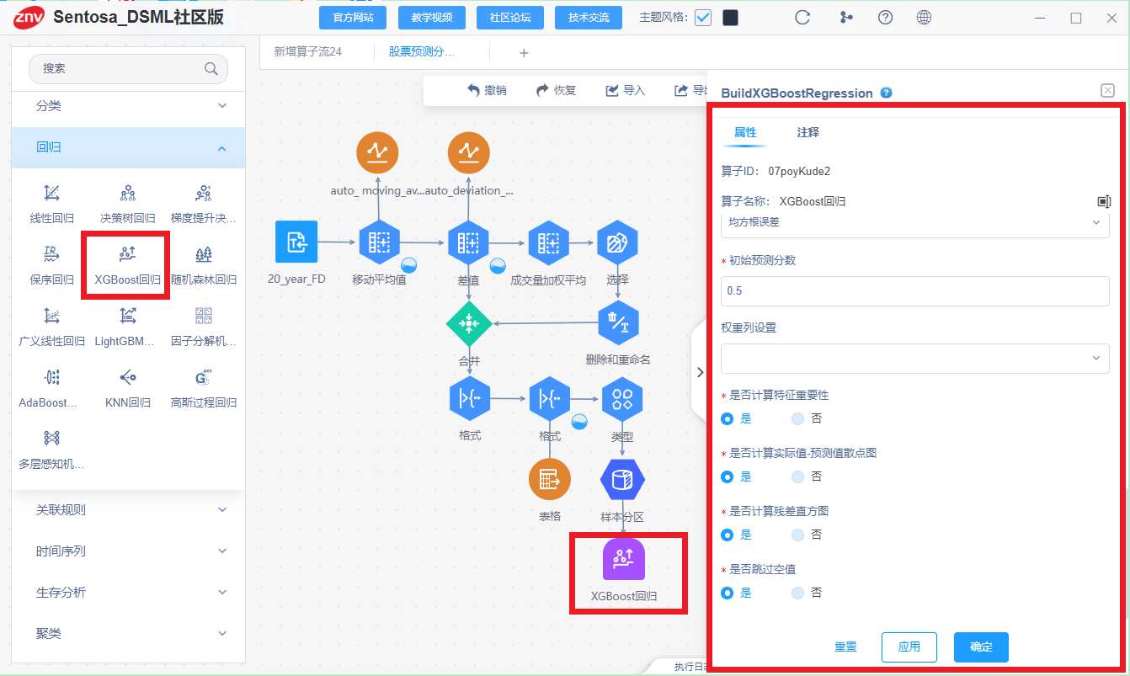This screenshot has height=676, width=1130.
Task: Open the 权重列设置 dropdown
Action: pyautogui.click(x=915, y=358)
